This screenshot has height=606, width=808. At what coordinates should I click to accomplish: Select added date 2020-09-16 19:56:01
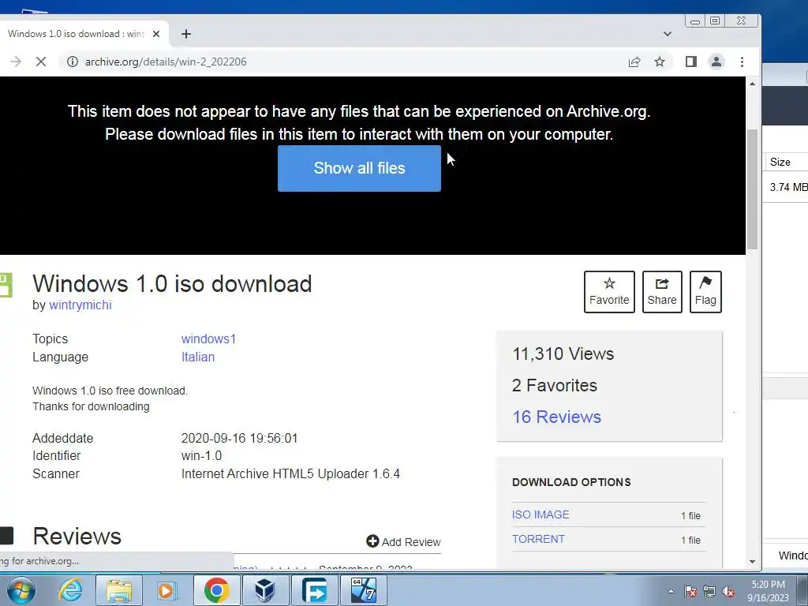point(239,439)
